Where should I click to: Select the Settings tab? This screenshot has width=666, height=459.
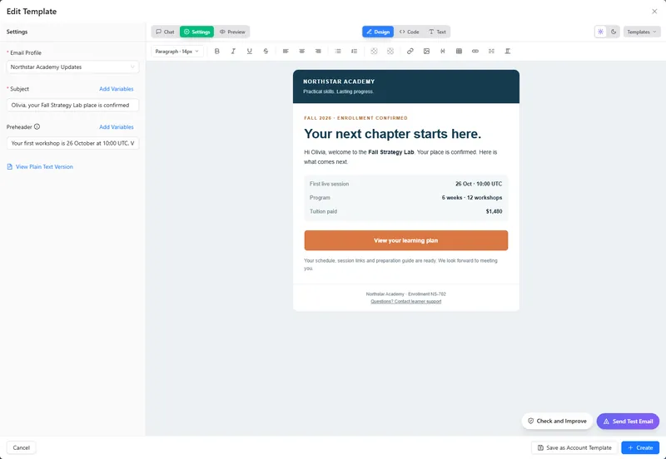tap(196, 32)
